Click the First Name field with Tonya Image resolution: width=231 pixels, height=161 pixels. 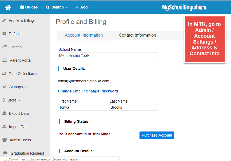(82, 107)
